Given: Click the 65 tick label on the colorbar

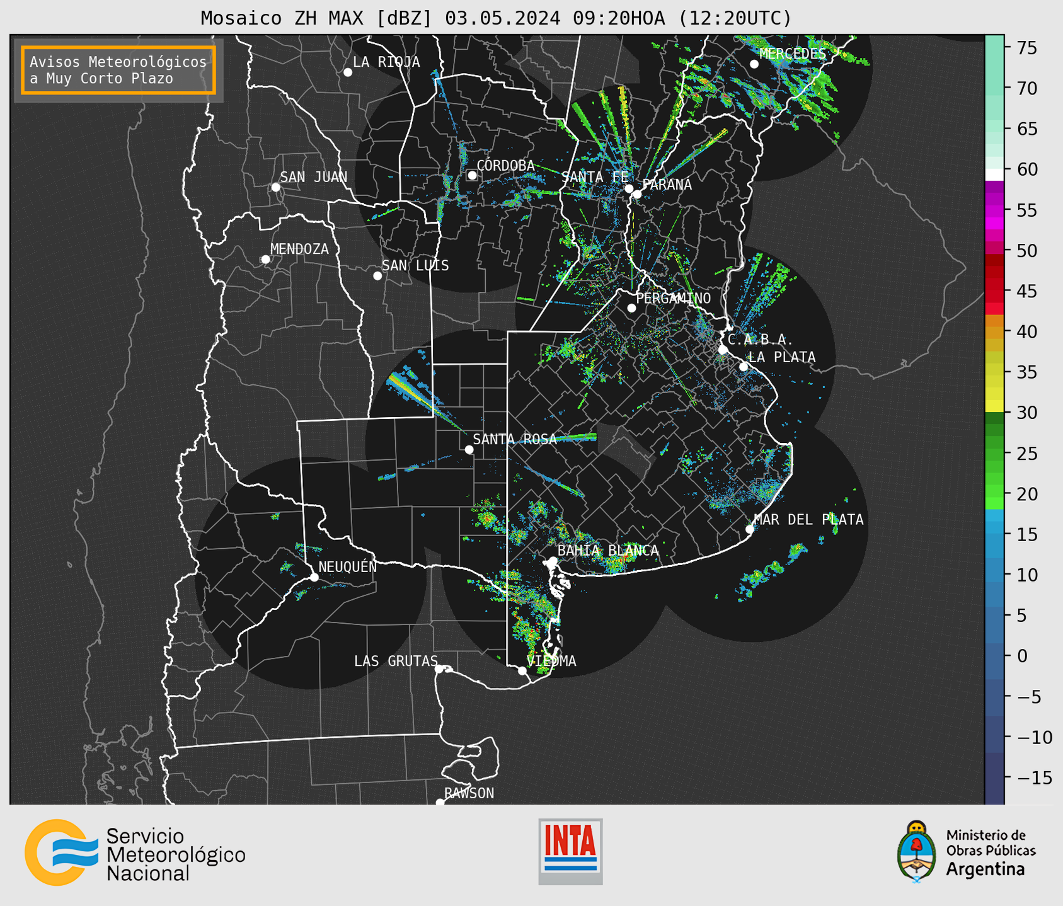Looking at the screenshot, I should coord(1027,129).
